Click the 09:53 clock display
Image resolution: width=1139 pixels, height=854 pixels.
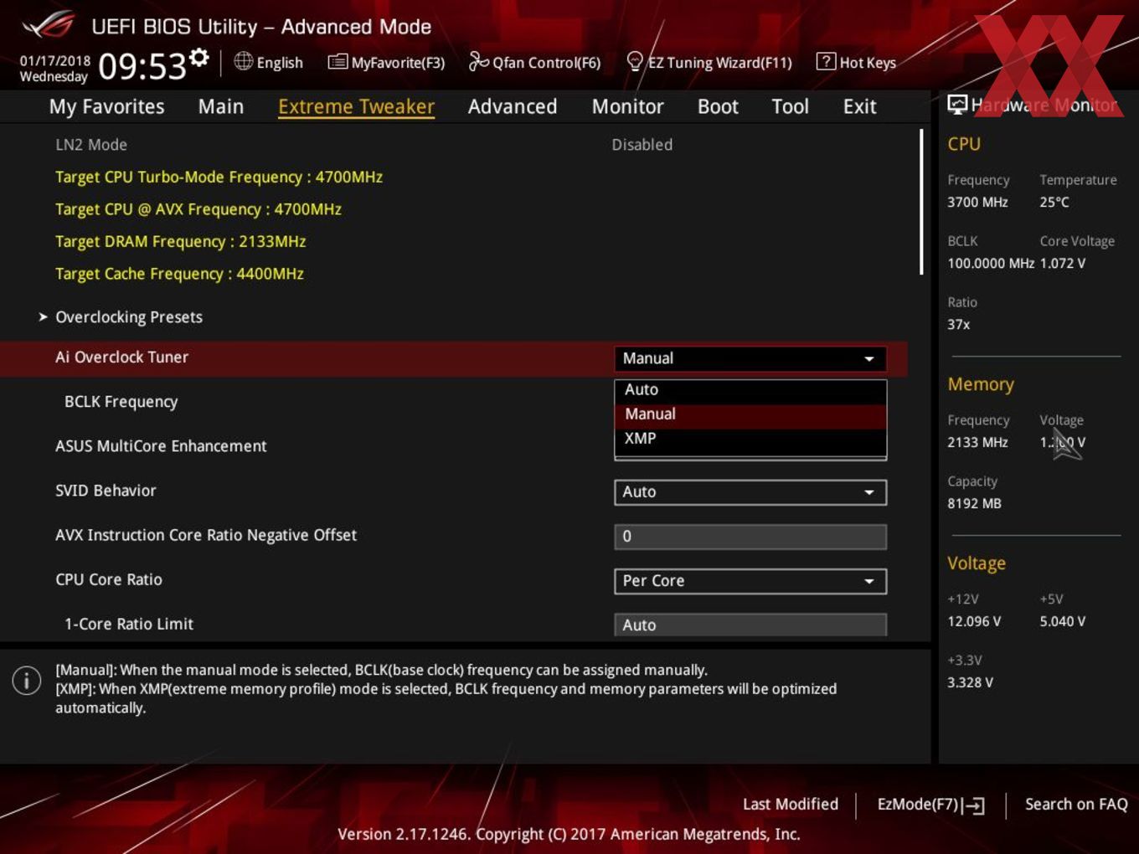pyautogui.click(x=142, y=66)
